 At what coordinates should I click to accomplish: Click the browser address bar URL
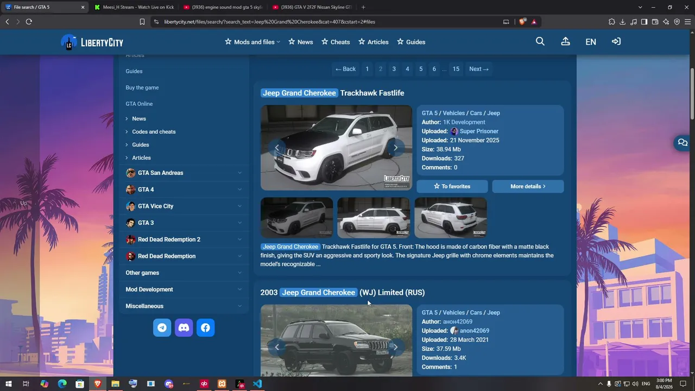[270, 22]
